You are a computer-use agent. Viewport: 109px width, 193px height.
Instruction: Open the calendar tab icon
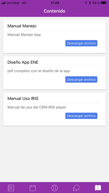pos(33,188)
